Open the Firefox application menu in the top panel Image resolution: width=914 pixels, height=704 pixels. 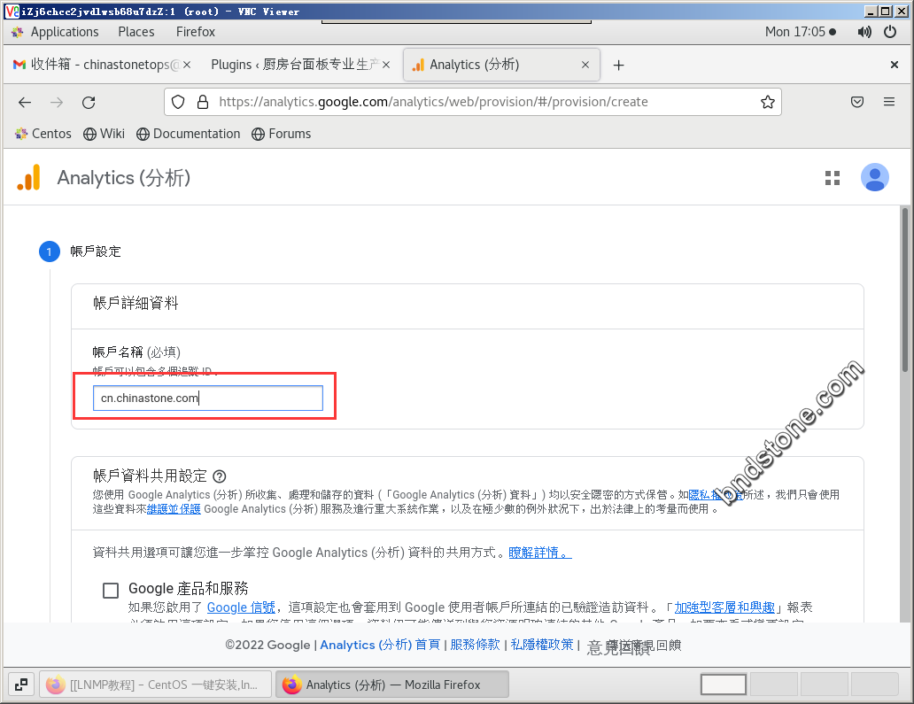(195, 32)
